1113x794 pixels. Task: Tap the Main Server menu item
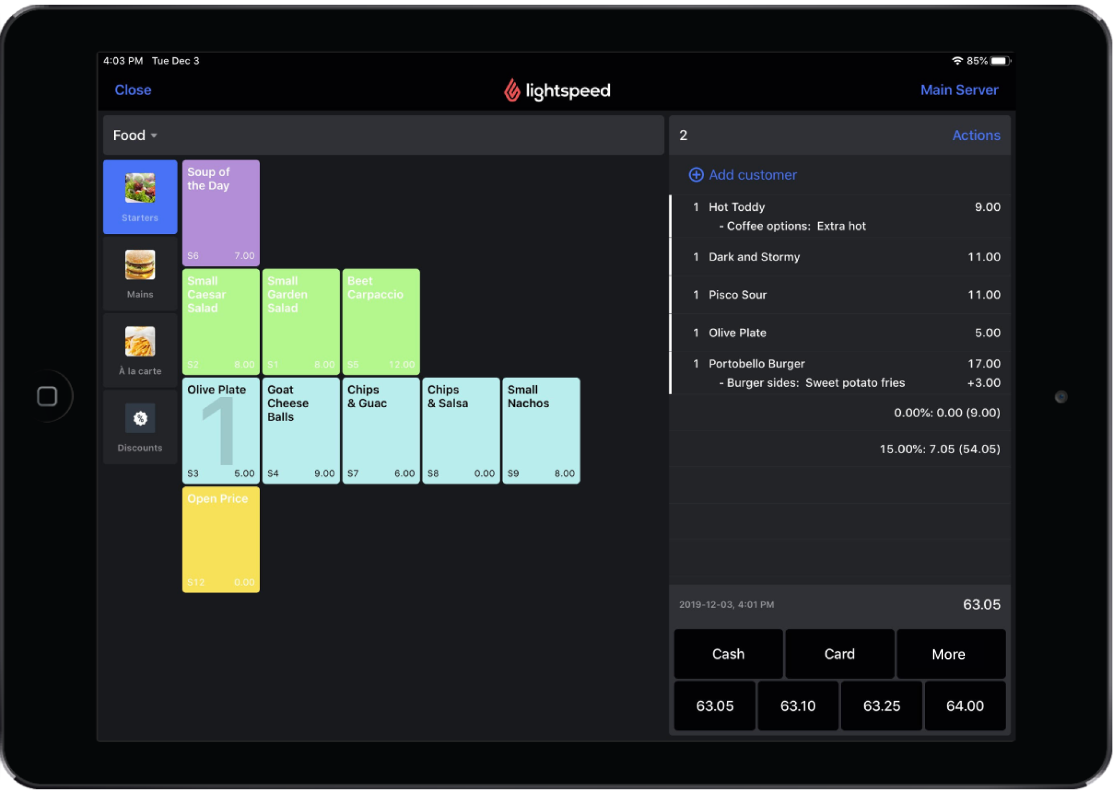[959, 90]
